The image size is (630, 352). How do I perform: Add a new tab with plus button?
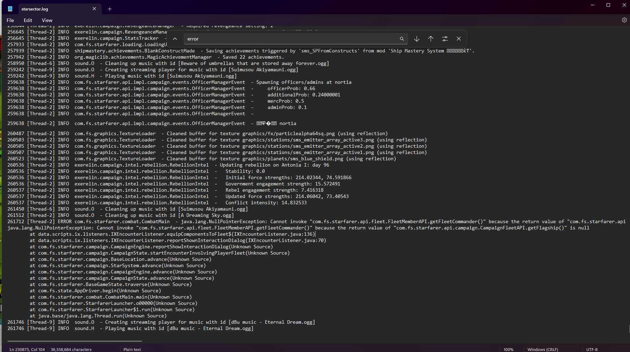click(x=109, y=9)
